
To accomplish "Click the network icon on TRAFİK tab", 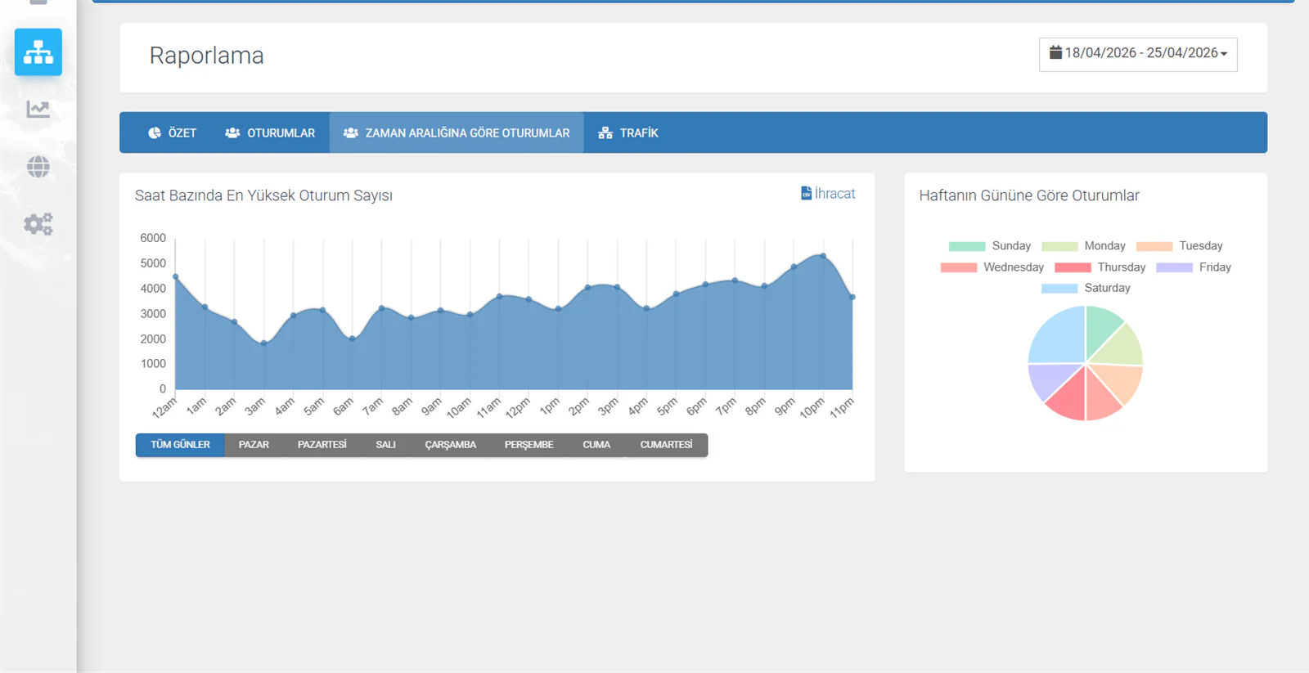I will click(605, 132).
